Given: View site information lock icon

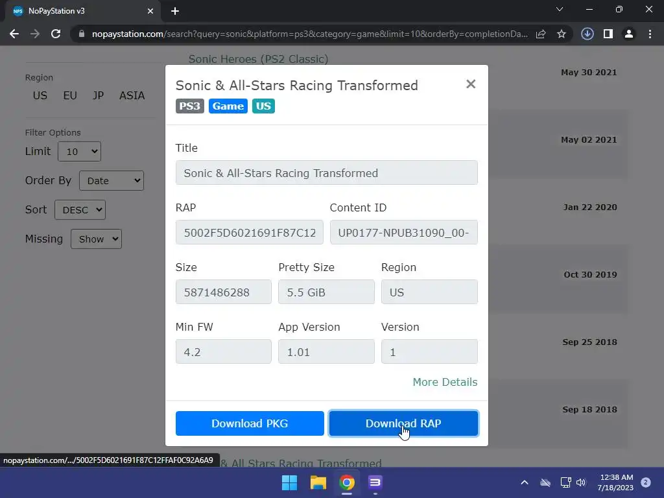Looking at the screenshot, I should [82, 34].
